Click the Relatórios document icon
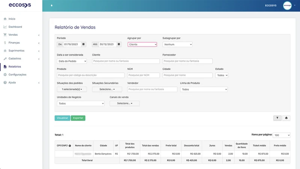The width and height of the screenshot is (300, 169). click(x=5, y=67)
